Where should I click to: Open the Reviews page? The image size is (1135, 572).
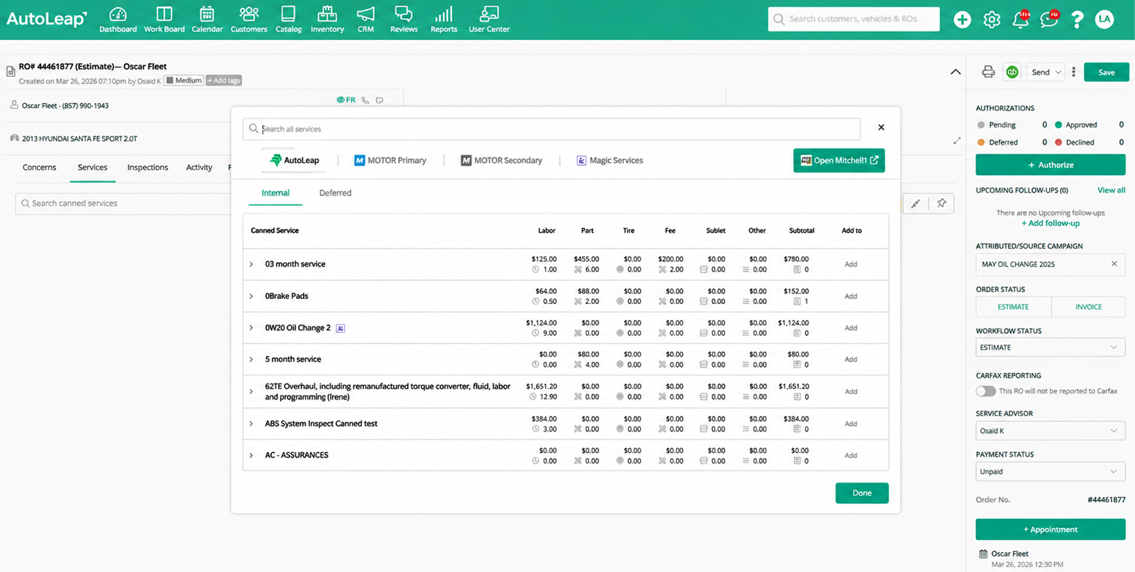(x=404, y=19)
